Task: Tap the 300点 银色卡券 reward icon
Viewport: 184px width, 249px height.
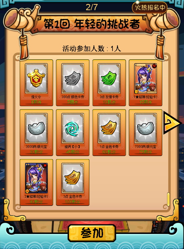Action: (x=73, y=78)
